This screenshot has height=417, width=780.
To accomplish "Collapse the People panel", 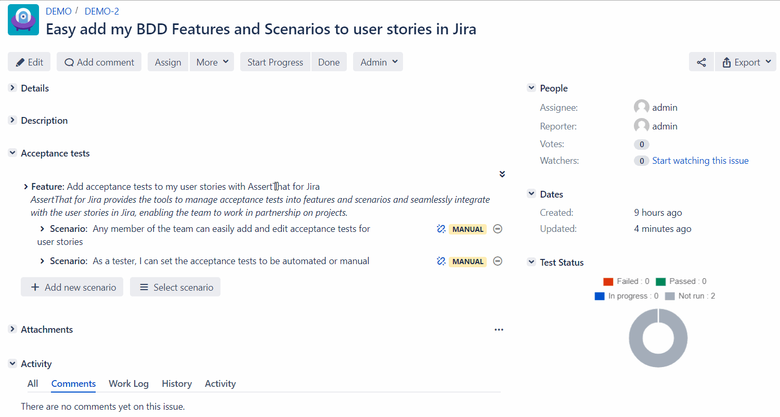I will (x=531, y=88).
